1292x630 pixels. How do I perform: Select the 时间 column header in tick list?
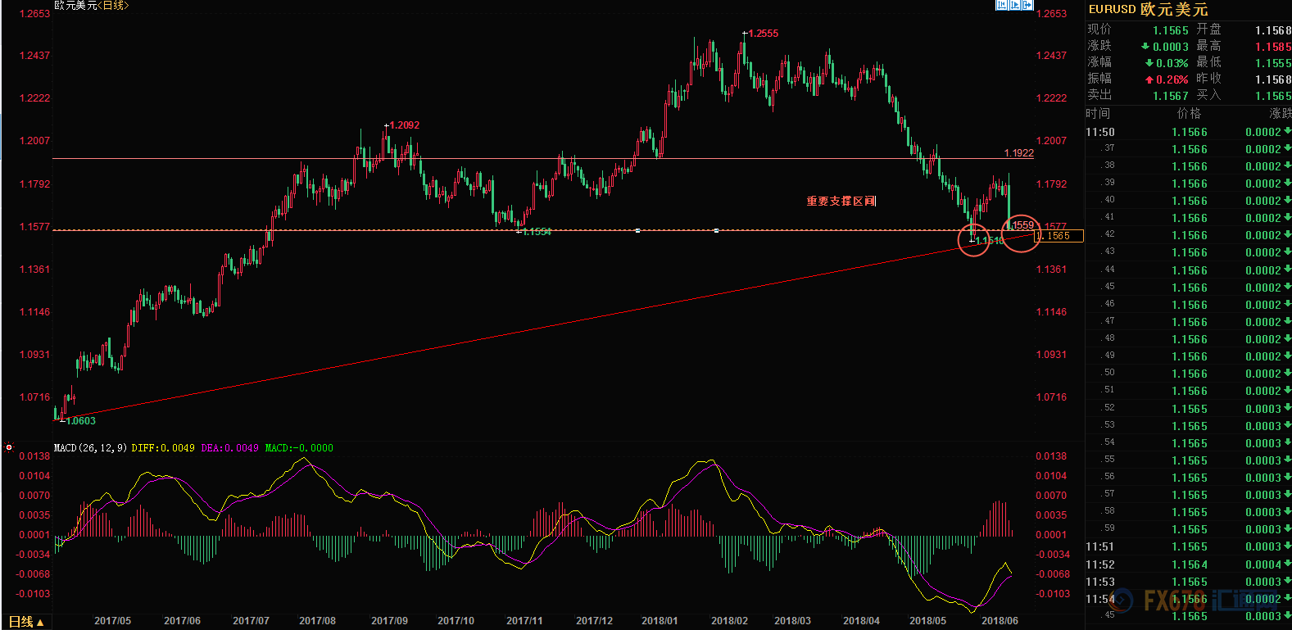click(1099, 114)
